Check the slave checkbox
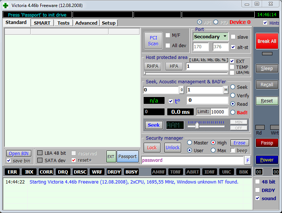Screen dimensions: 282x213 click(x=233, y=37)
